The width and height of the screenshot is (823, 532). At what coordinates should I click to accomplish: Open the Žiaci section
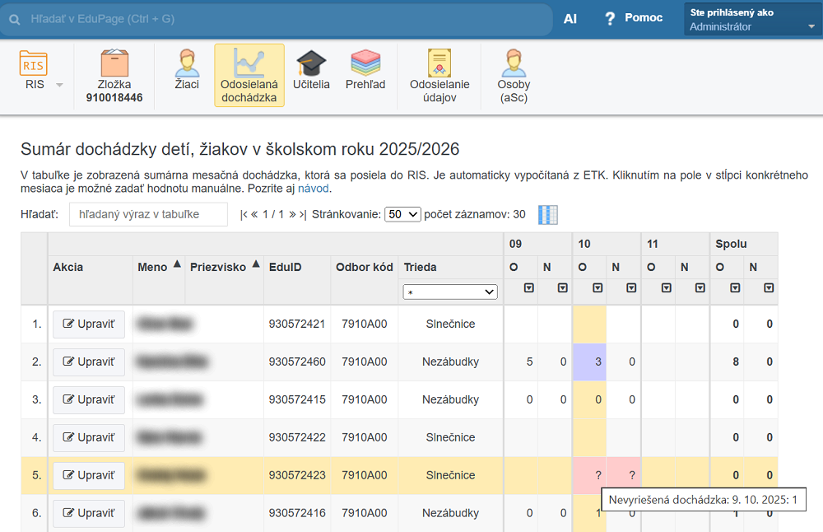(x=187, y=64)
